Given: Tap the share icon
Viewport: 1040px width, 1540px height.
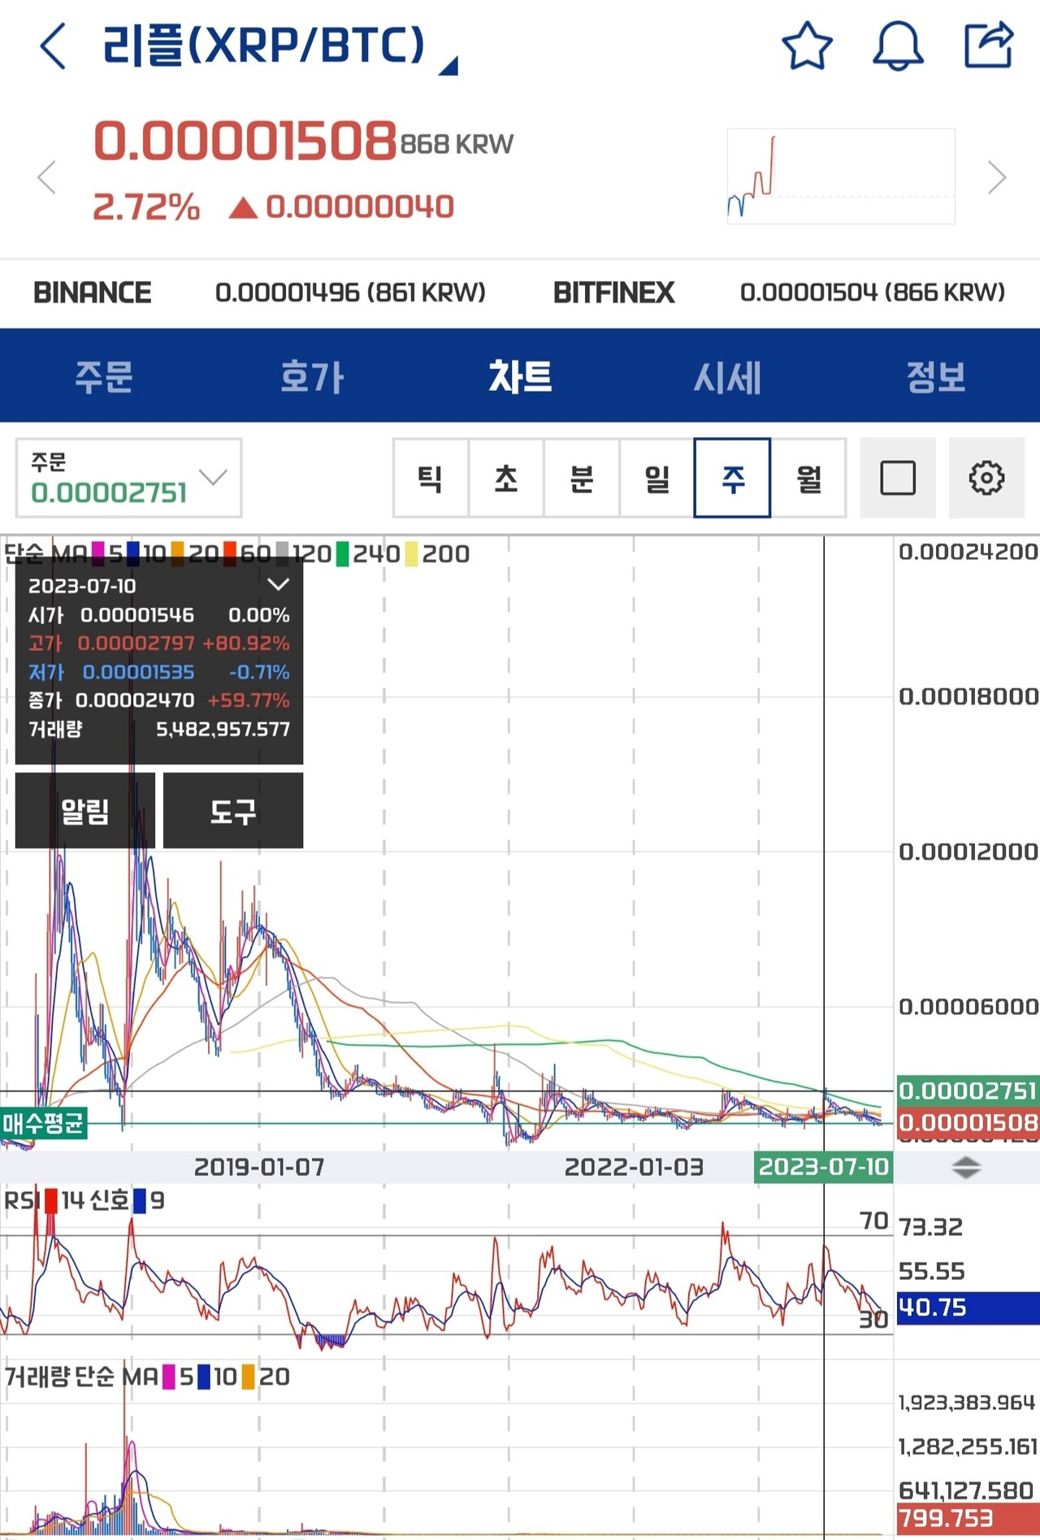Looking at the screenshot, I should pos(988,46).
